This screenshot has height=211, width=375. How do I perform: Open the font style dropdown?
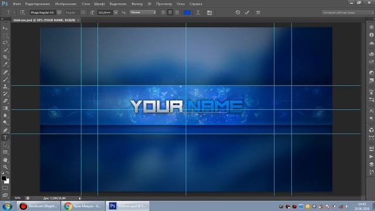pos(83,12)
